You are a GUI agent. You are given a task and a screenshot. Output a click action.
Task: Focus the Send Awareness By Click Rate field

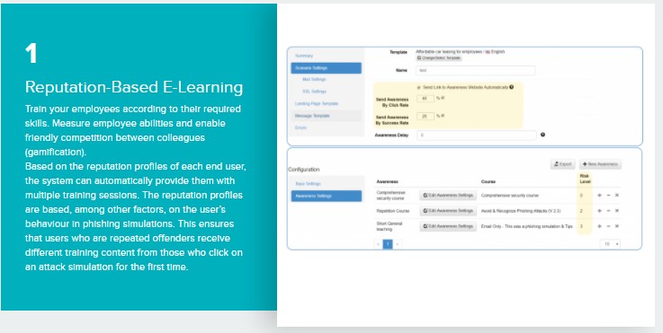tap(426, 99)
